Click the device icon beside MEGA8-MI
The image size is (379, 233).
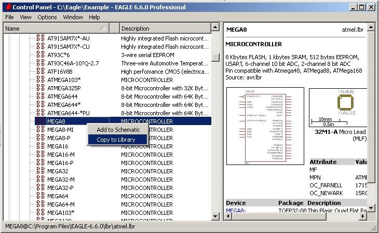pos(40,129)
